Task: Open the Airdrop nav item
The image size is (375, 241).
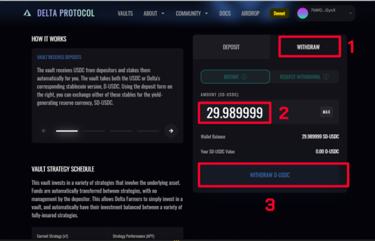Action: [x=251, y=13]
